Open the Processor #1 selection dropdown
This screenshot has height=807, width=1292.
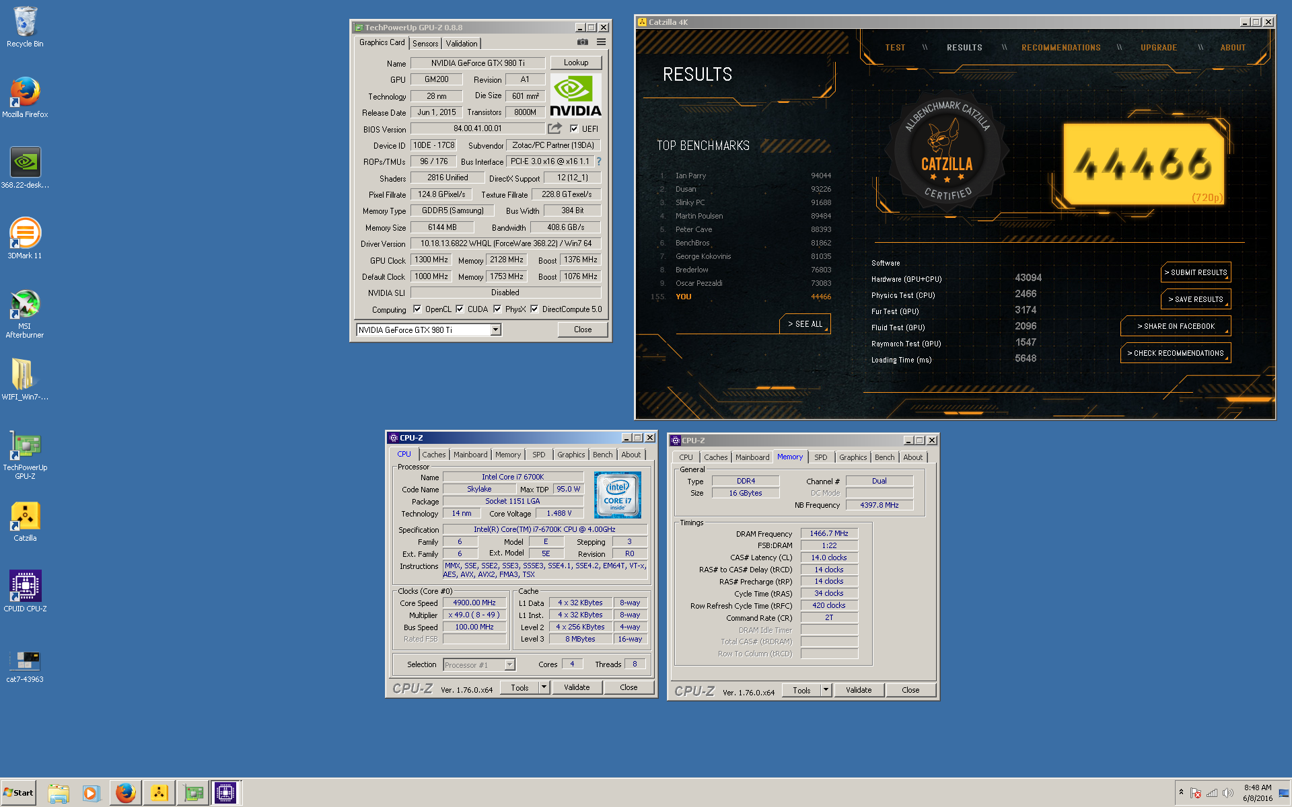click(509, 664)
